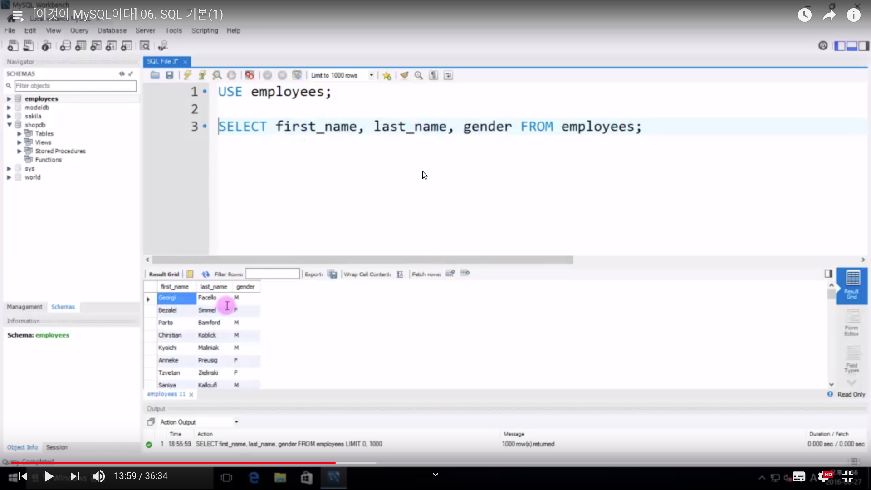Adjust editor horizontal scrollbar
The height and width of the screenshot is (490, 871).
pos(362,260)
